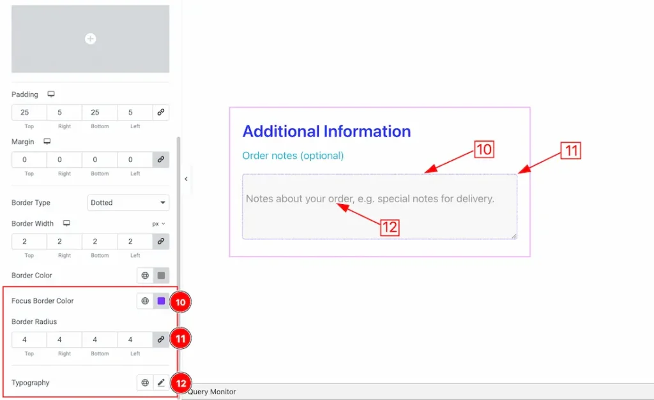Screen dimensions: 654x400
Task: Open global color for Focus Border Color
Action: click(145, 301)
